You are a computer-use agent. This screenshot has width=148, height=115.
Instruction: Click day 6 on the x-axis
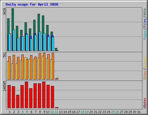coord(31,112)
